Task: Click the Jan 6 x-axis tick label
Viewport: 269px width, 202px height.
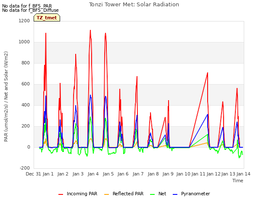Action: (x=123, y=174)
